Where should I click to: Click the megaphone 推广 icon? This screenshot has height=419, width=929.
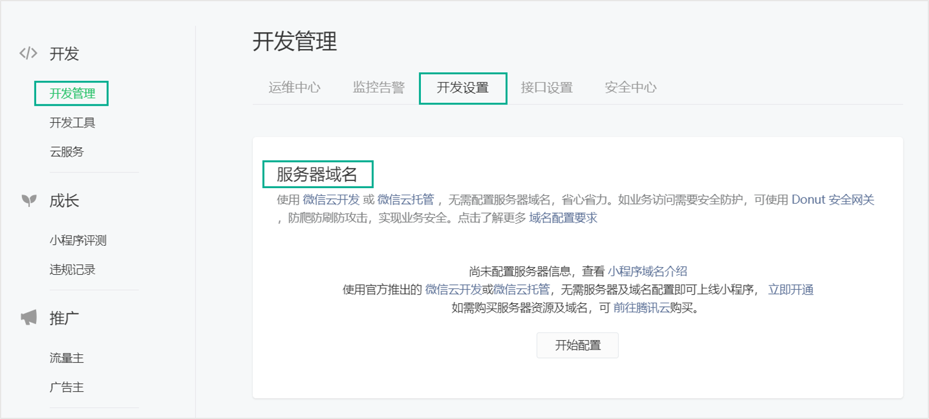point(28,318)
